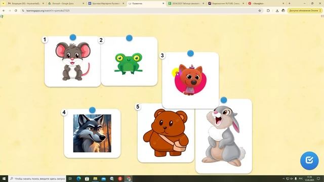324x182 pixels.
Task: Open the taskbar clock and date
Action: (309, 178)
